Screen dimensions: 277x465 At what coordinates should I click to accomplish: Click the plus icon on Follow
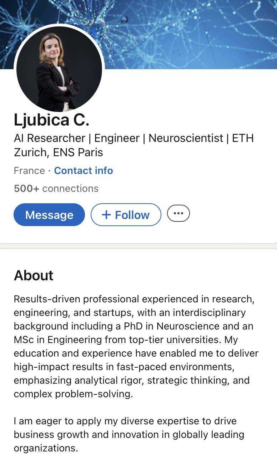106,215
